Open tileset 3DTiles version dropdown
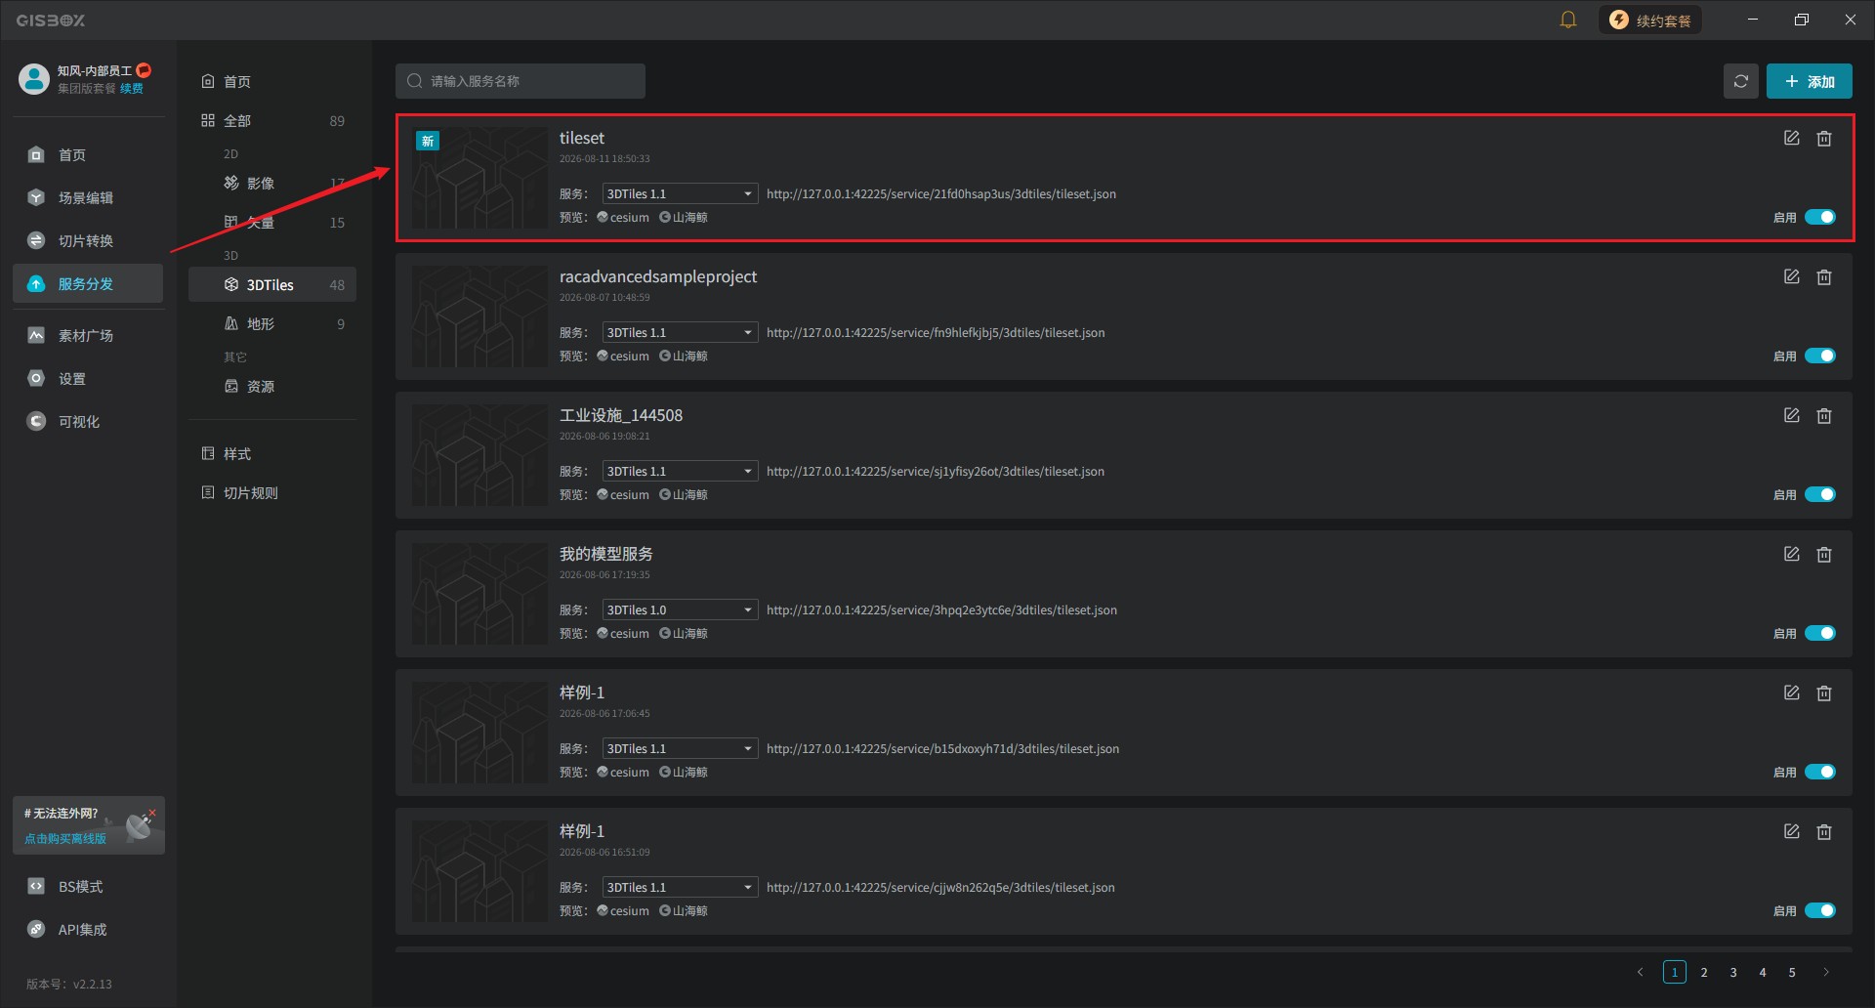The image size is (1875, 1008). tap(680, 193)
